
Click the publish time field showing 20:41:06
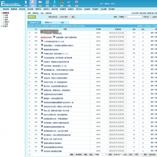[118, 150]
